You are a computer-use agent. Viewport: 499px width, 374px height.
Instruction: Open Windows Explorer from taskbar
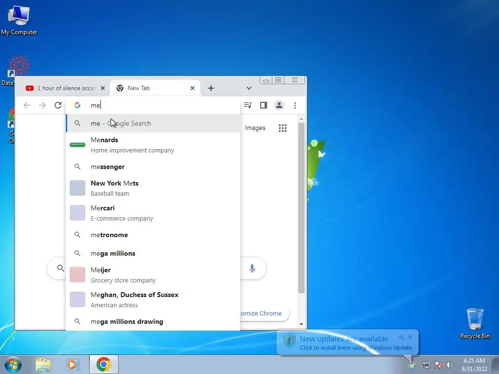point(43,364)
